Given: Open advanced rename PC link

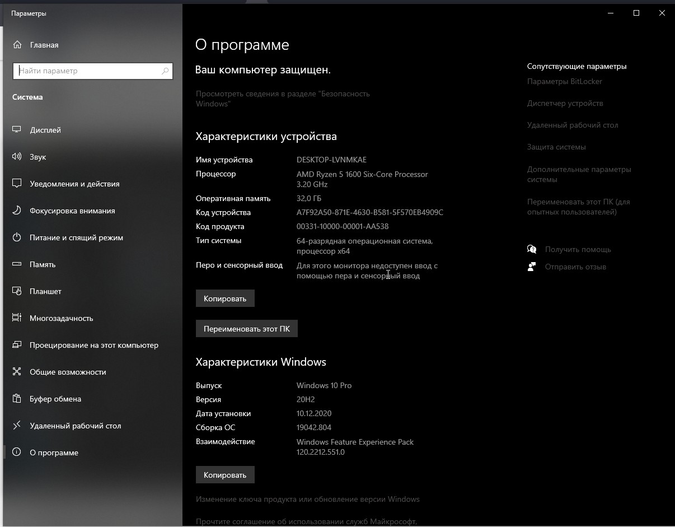Looking at the screenshot, I should tap(579, 207).
